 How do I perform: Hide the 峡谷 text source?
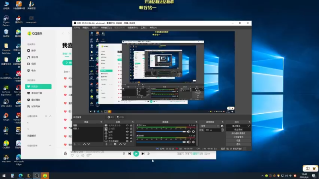(127, 138)
